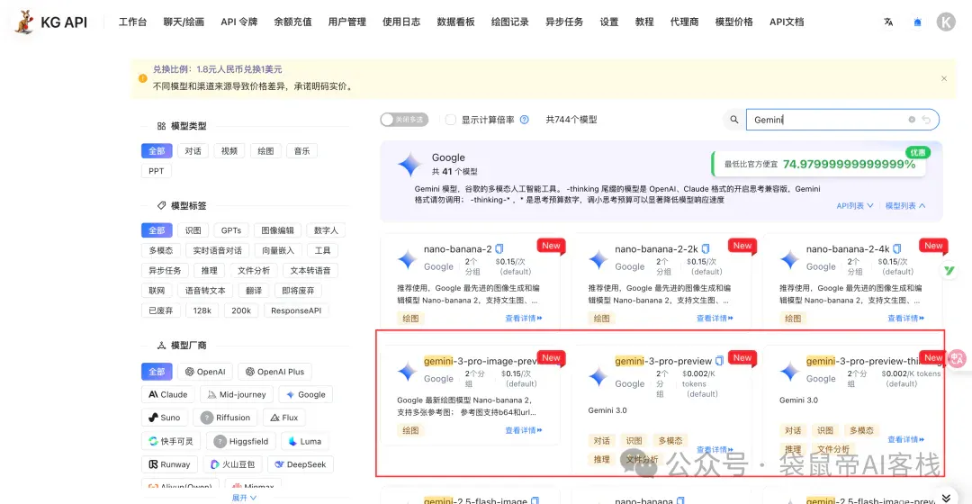Click the calculation rate help icon
The height and width of the screenshot is (504, 972).
tap(525, 120)
